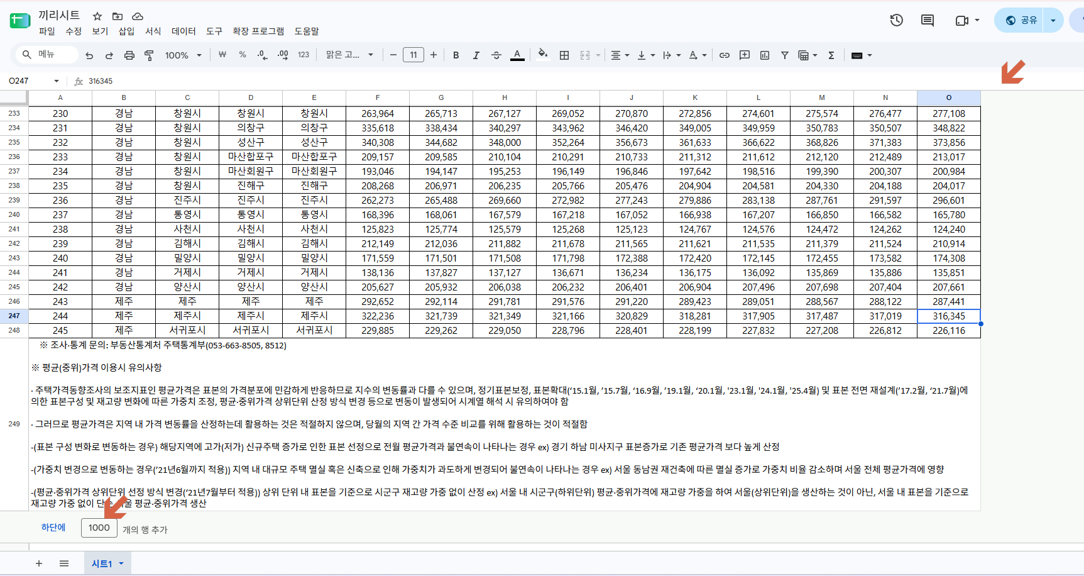Open the fill color paint bucket

click(x=543, y=55)
